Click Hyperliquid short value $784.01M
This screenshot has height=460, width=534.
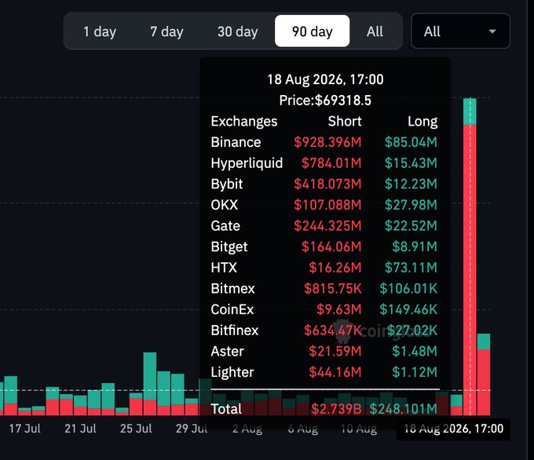pos(331,163)
